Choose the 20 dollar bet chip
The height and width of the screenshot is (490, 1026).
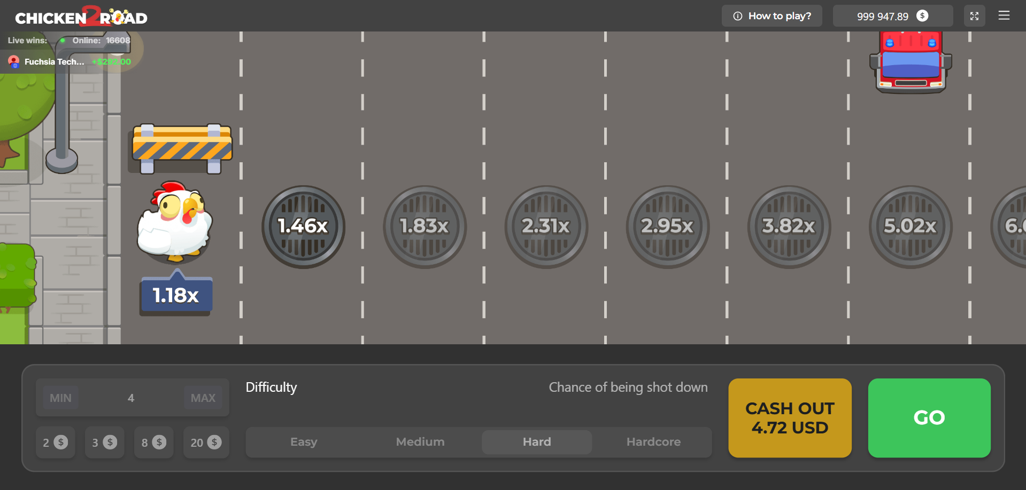tap(206, 442)
